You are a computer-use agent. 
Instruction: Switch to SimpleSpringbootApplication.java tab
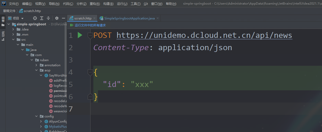pos(129,18)
